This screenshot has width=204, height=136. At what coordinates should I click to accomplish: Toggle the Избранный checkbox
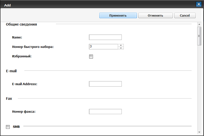91,57
